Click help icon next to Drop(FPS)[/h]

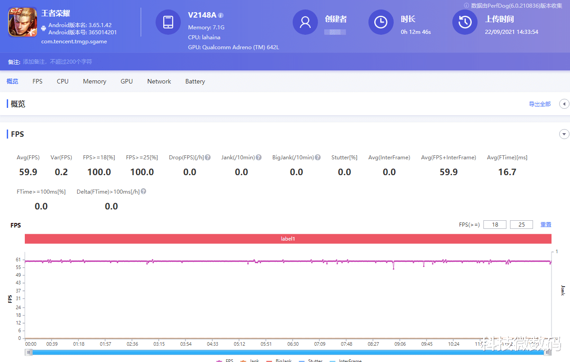pyautogui.click(x=208, y=158)
